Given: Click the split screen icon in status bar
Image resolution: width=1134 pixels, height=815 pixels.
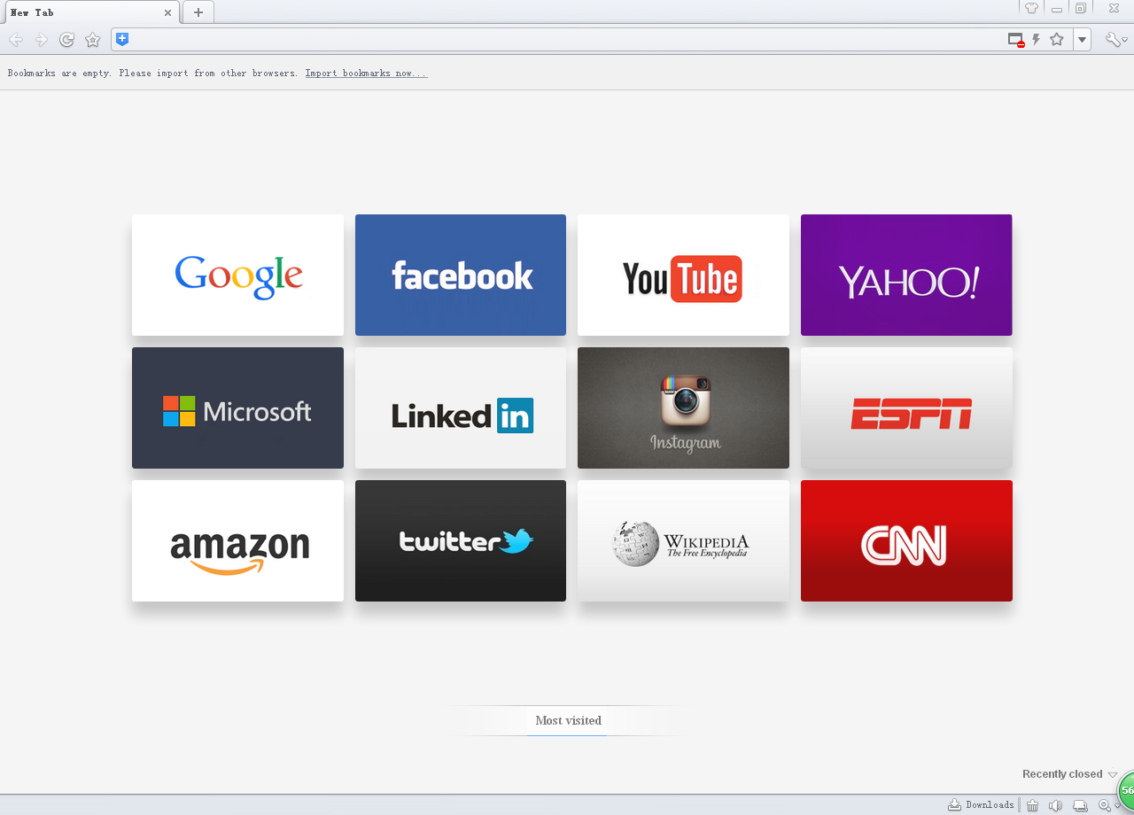Looking at the screenshot, I should (x=1080, y=805).
